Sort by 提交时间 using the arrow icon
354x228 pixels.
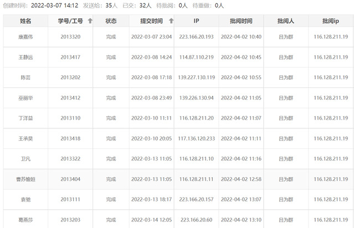(x=171, y=21)
